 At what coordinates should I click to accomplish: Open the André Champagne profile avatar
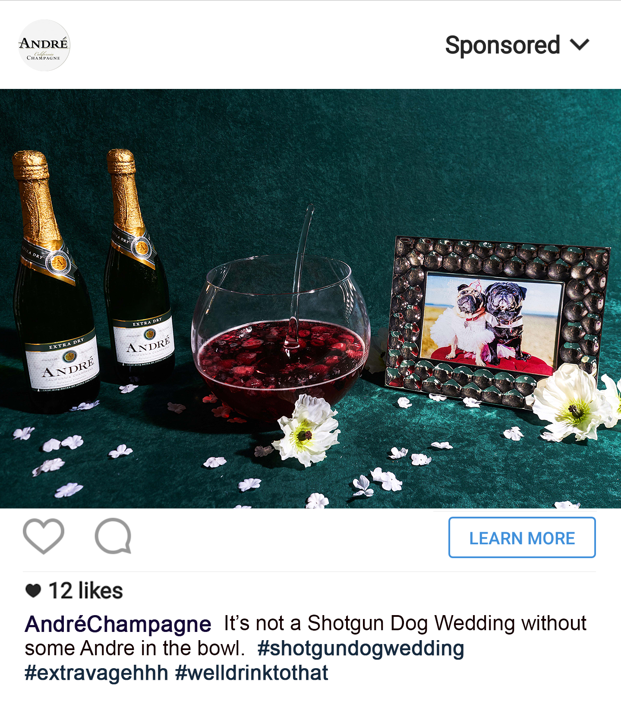44,45
